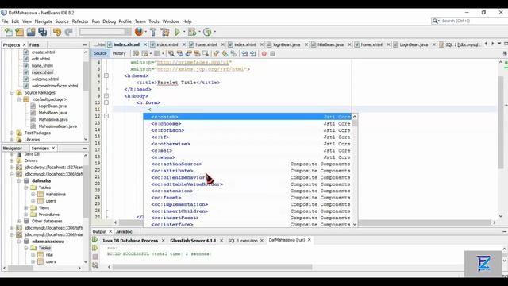This screenshot has height=286, width=508.
Task: Click the top re-run icon in the Output panel
Action: [x=95, y=240]
